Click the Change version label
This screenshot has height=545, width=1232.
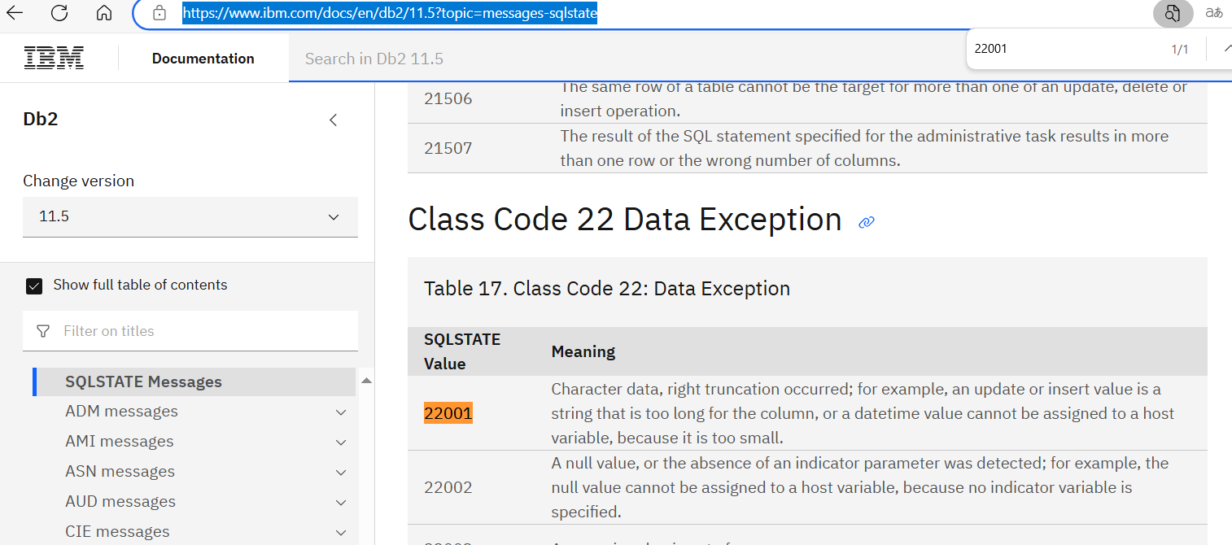[79, 181]
